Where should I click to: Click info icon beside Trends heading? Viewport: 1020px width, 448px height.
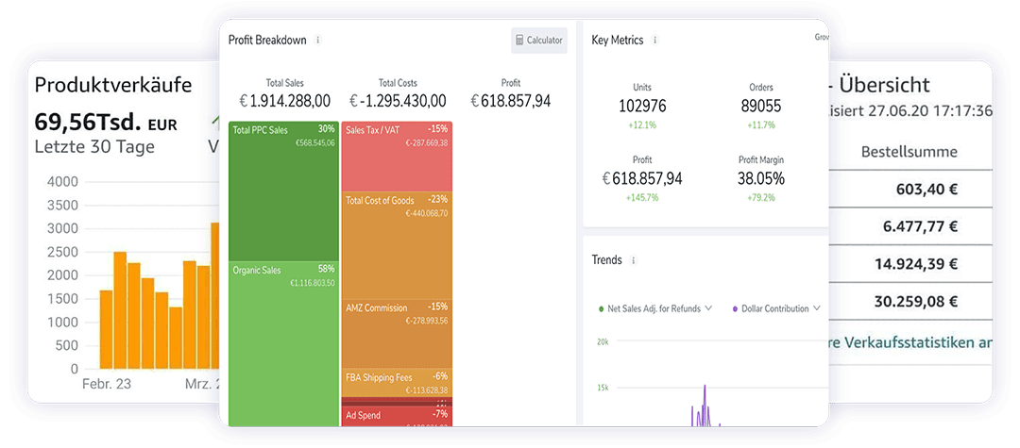point(633,260)
